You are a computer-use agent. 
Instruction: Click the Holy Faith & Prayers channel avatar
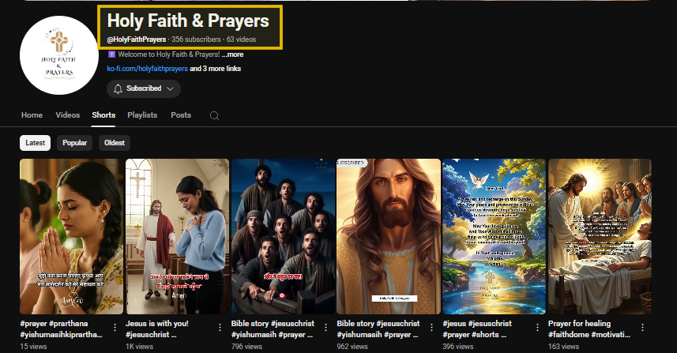pos(59,55)
